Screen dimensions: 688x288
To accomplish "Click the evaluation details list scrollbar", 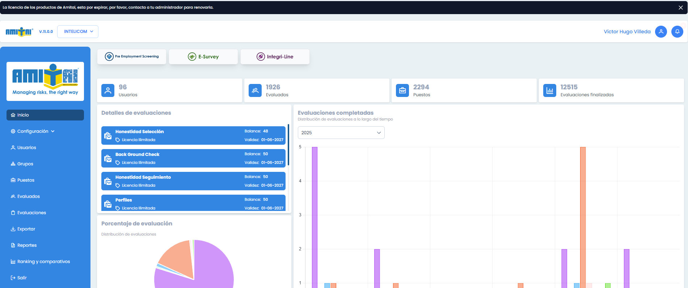I will point(288,145).
